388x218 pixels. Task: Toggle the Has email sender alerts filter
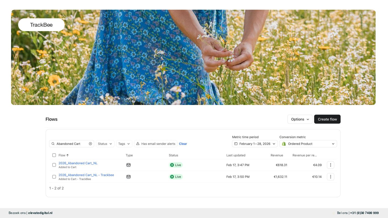point(156,144)
